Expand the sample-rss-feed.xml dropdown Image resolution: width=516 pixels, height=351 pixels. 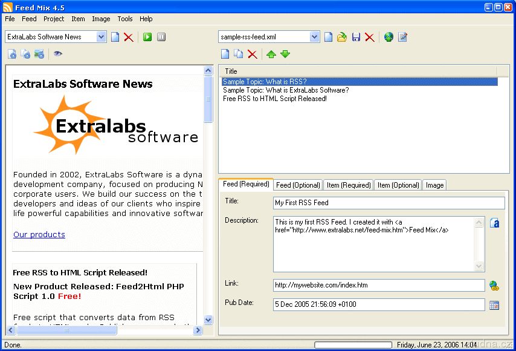(x=314, y=37)
